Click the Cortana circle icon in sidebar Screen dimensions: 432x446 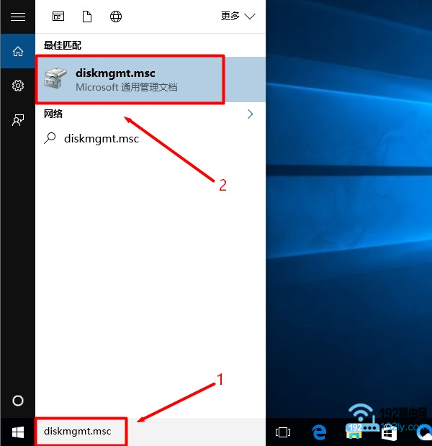click(x=18, y=401)
